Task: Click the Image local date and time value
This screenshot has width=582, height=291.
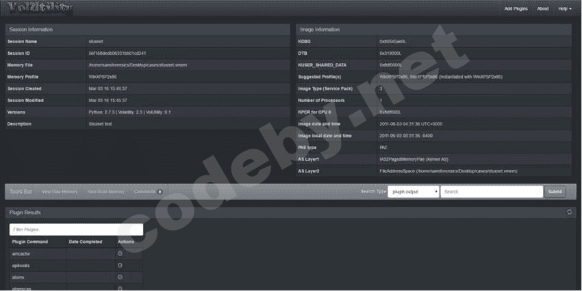Action: pos(406,136)
